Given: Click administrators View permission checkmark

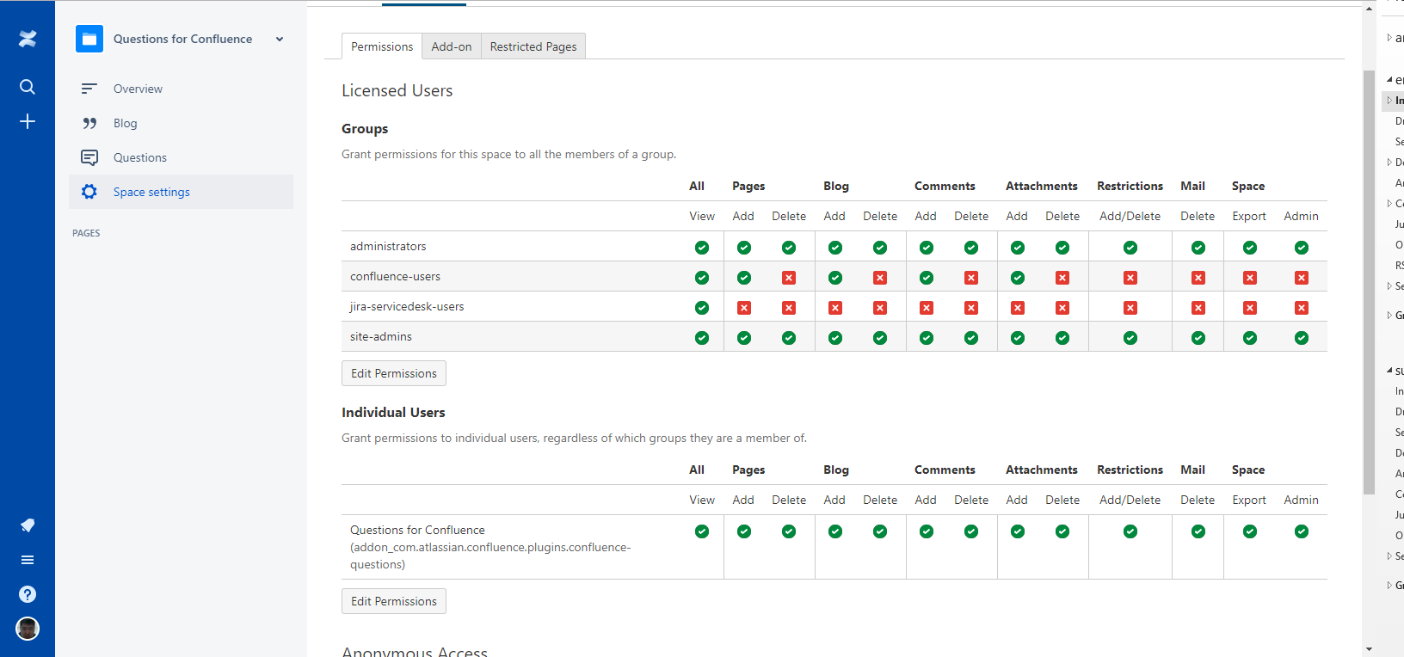Looking at the screenshot, I should tap(702, 248).
